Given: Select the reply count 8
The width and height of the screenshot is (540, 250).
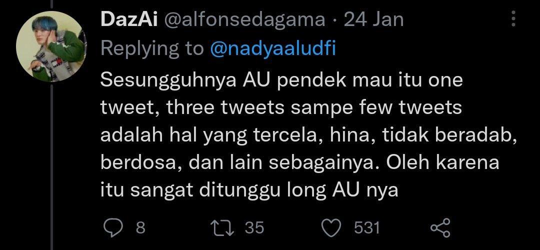Looking at the screenshot, I should tap(140, 228).
